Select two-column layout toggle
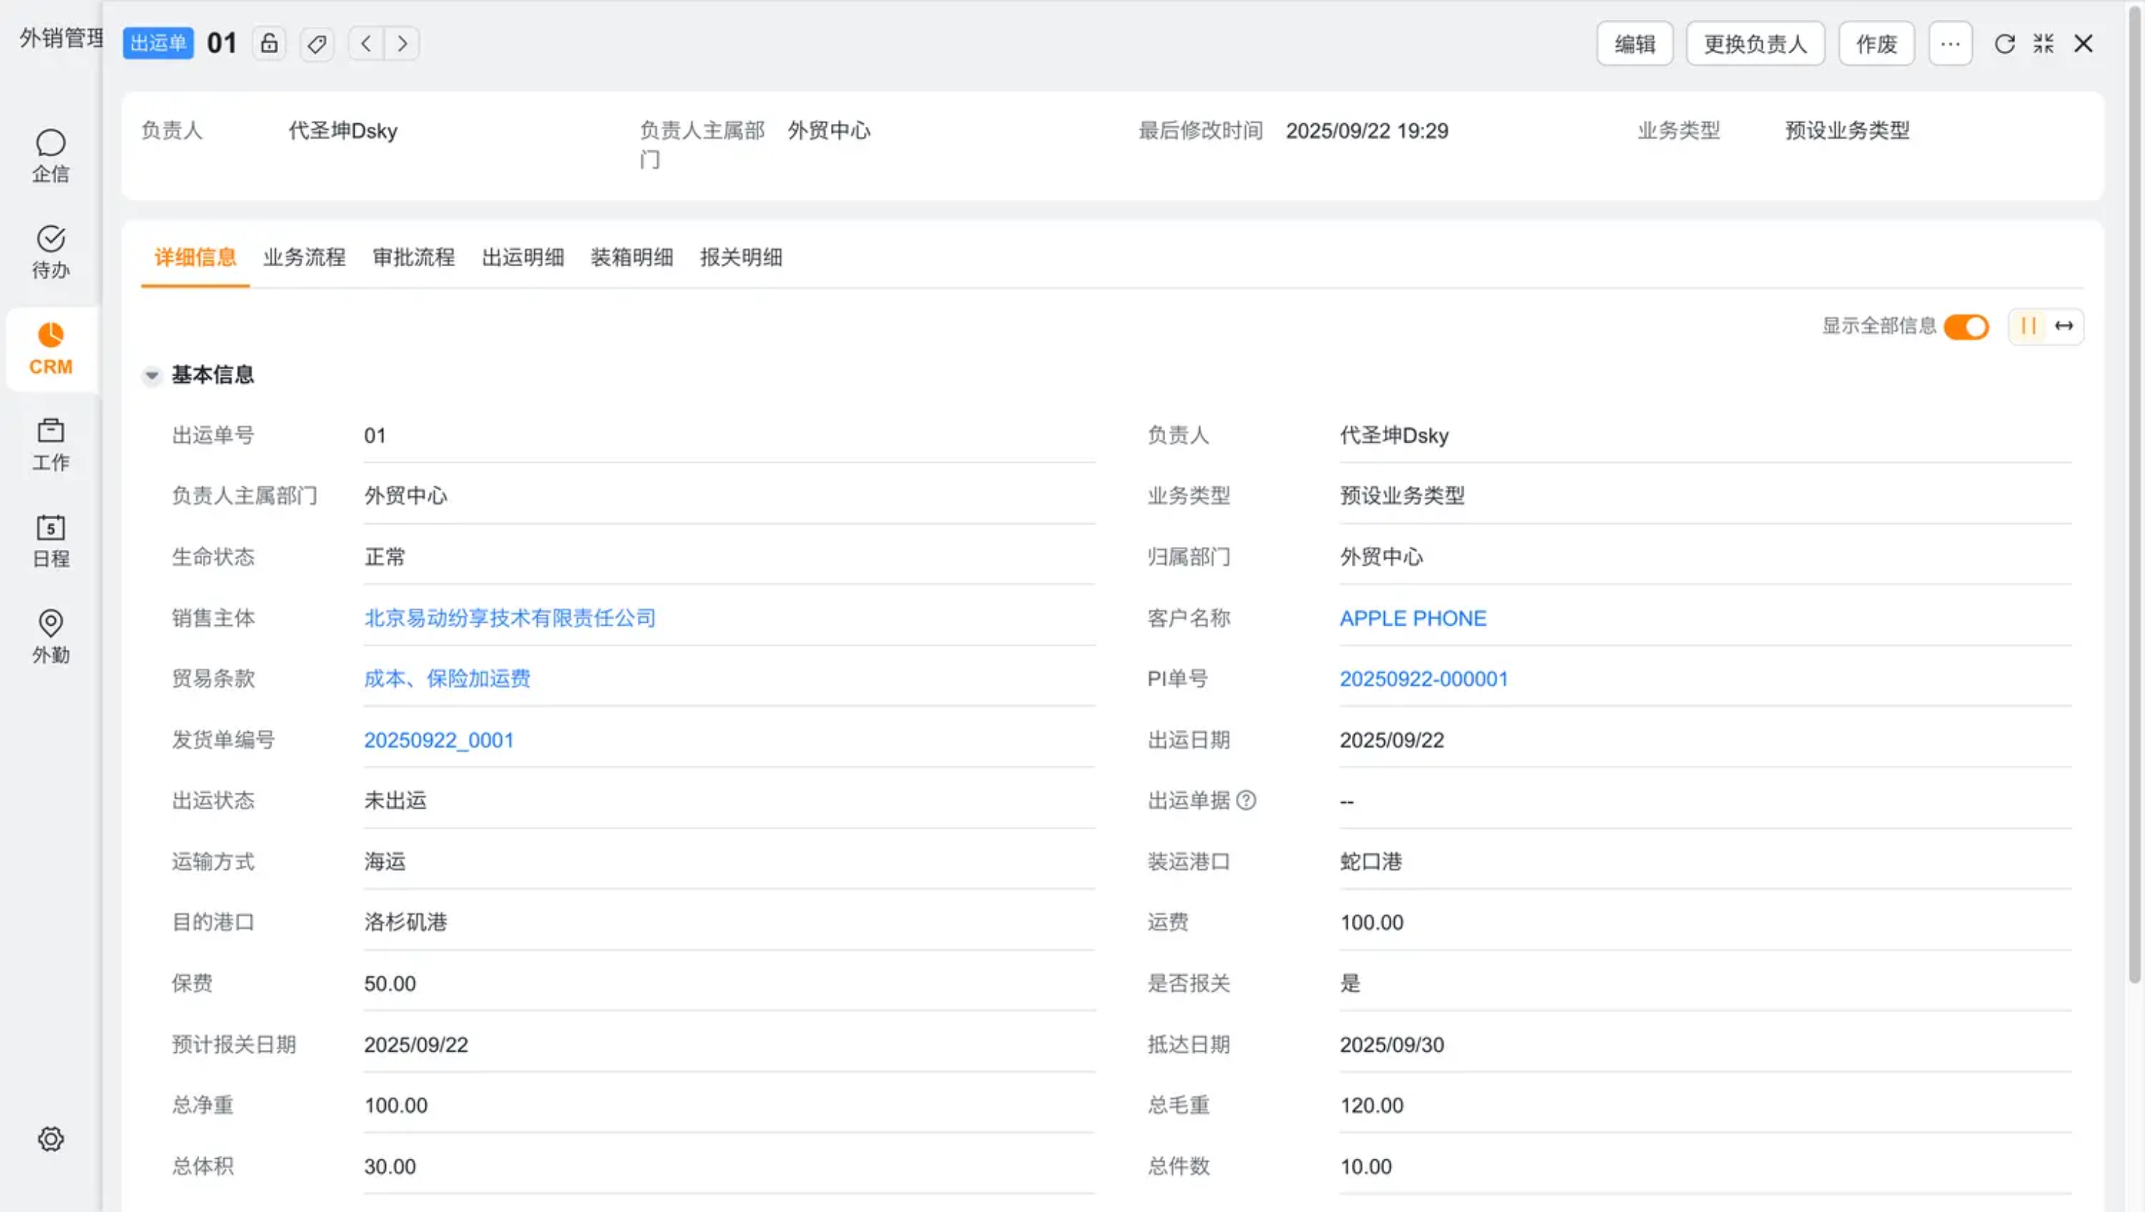The image size is (2145, 1212). point(2028,326)
